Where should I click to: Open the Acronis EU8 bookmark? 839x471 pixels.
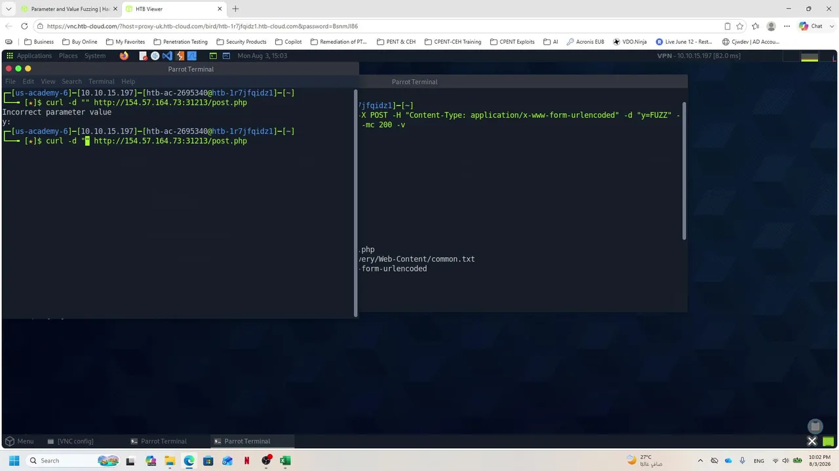pos(585,42)
